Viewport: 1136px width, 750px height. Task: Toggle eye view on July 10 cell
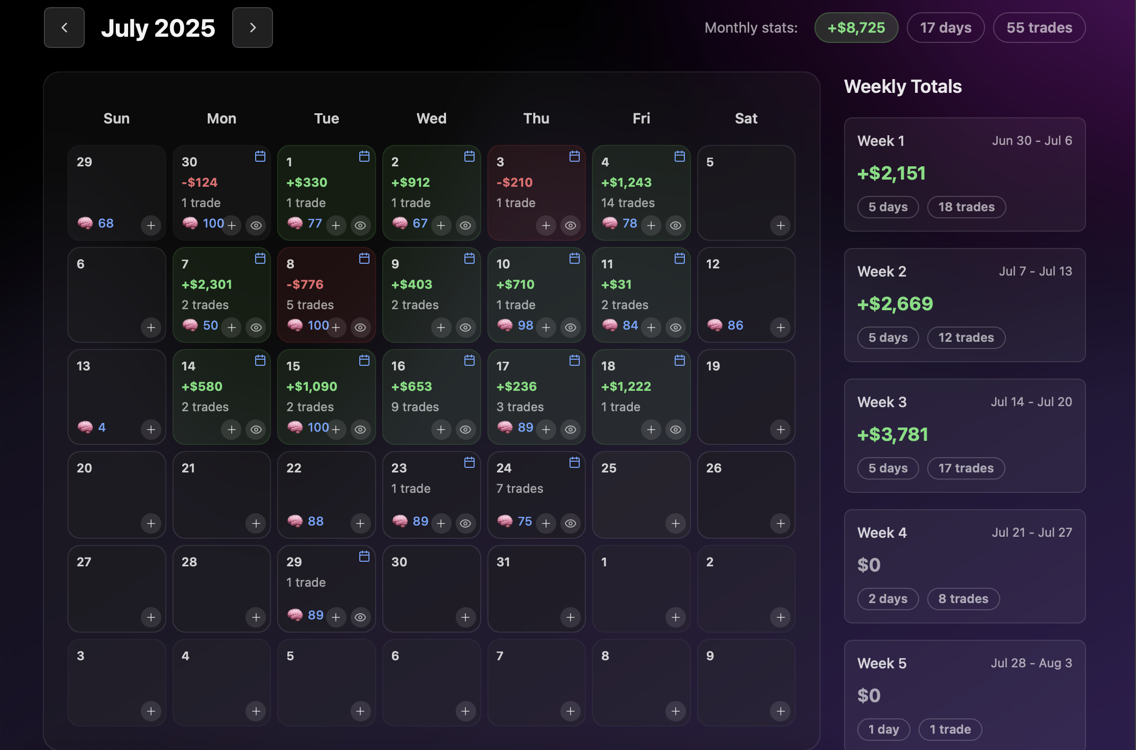tap(571, 328)
